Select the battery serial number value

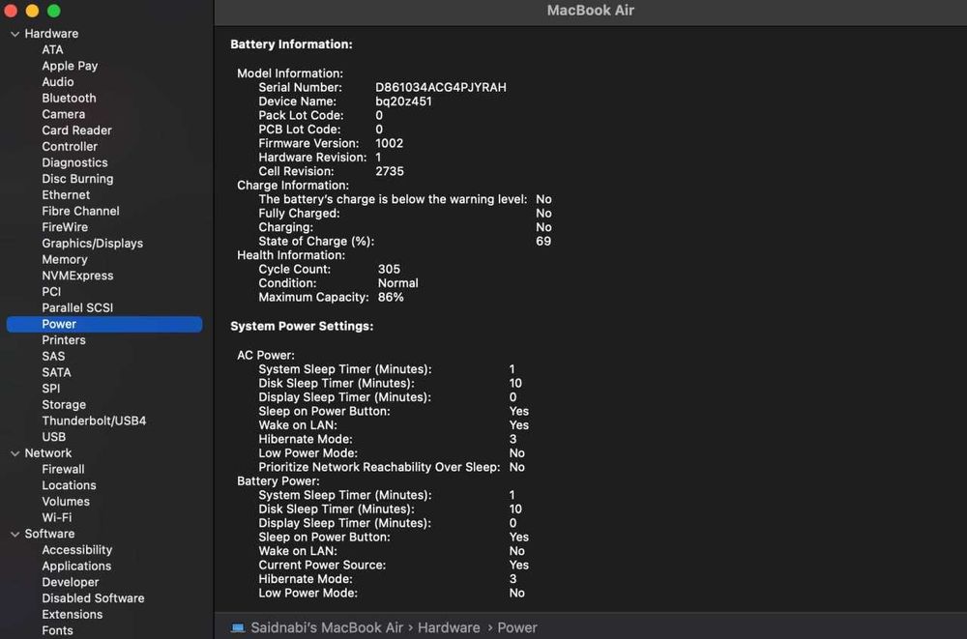tap(441, 87)
